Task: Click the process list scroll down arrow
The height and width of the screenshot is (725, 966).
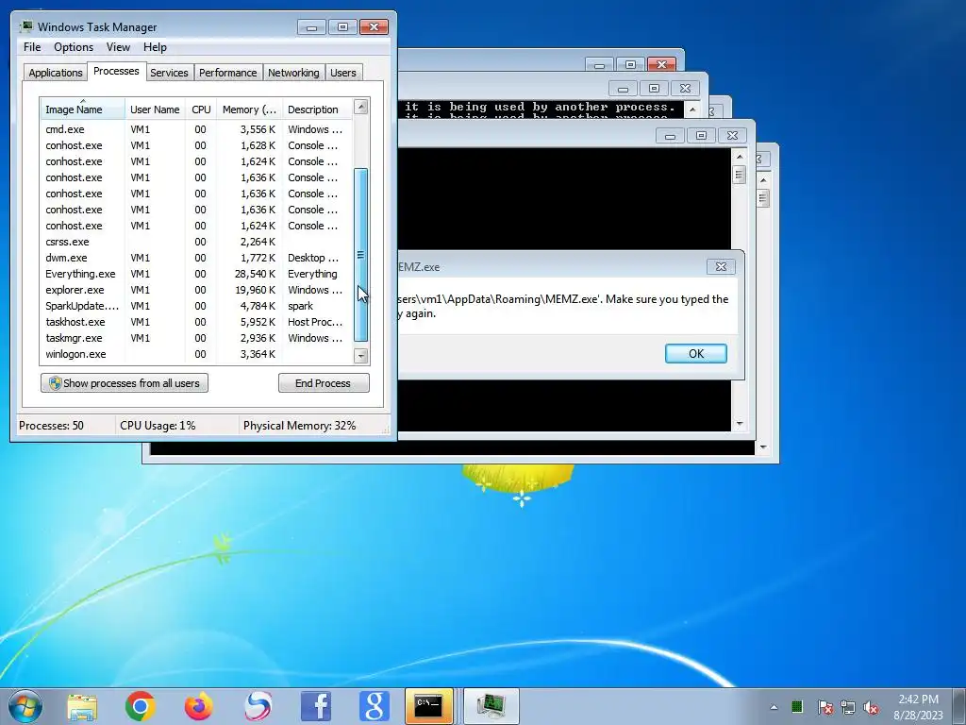Action: pyautogui.click(x=361, y=356)
